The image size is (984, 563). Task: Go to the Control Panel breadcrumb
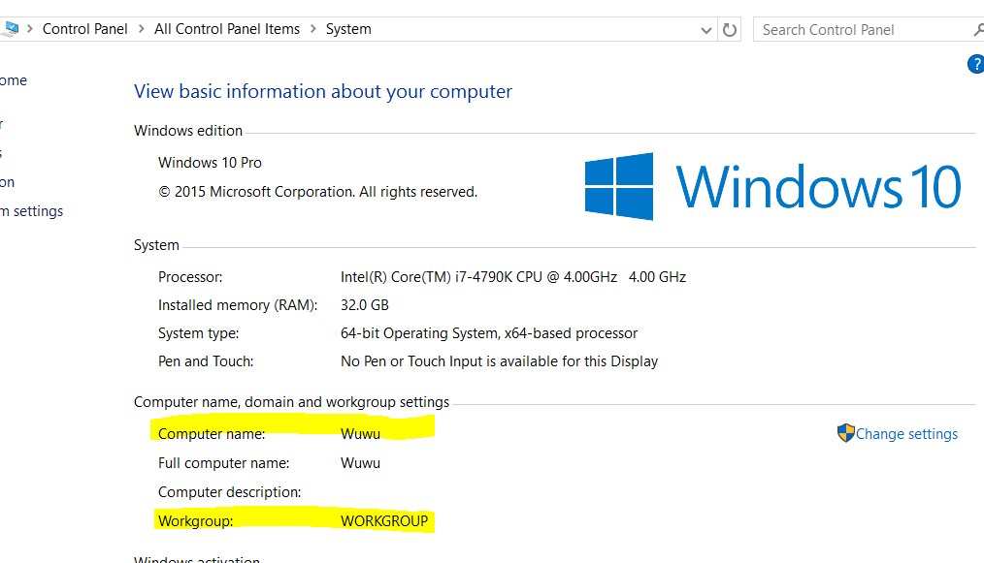coord(85,29)
